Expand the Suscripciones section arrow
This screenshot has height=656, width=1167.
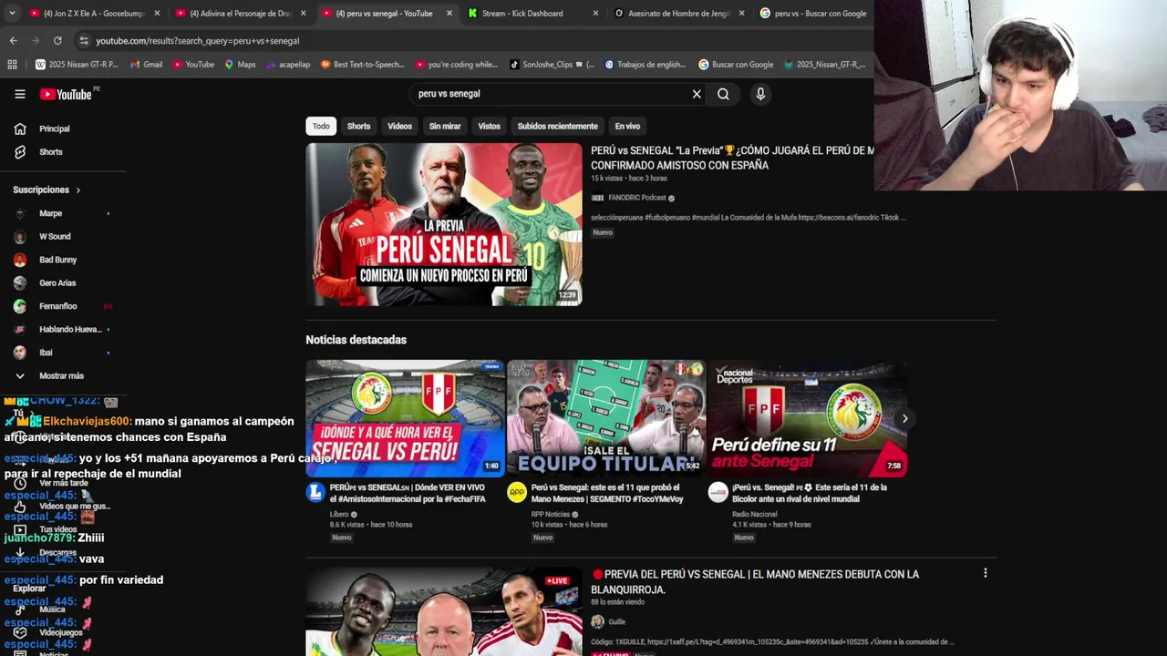77,190
